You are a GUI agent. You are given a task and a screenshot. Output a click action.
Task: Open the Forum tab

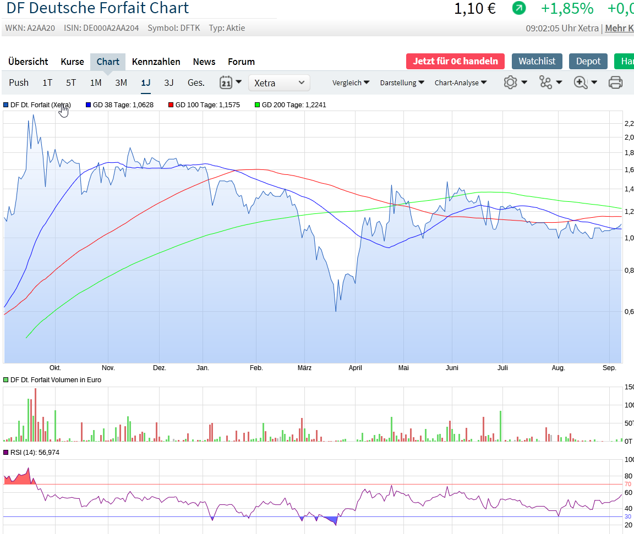pyautogui.click(x=242, y=62)
